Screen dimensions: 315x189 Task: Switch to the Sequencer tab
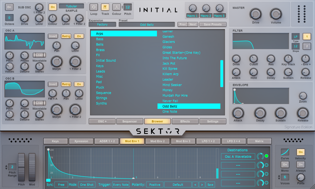[x=130, y=121]
